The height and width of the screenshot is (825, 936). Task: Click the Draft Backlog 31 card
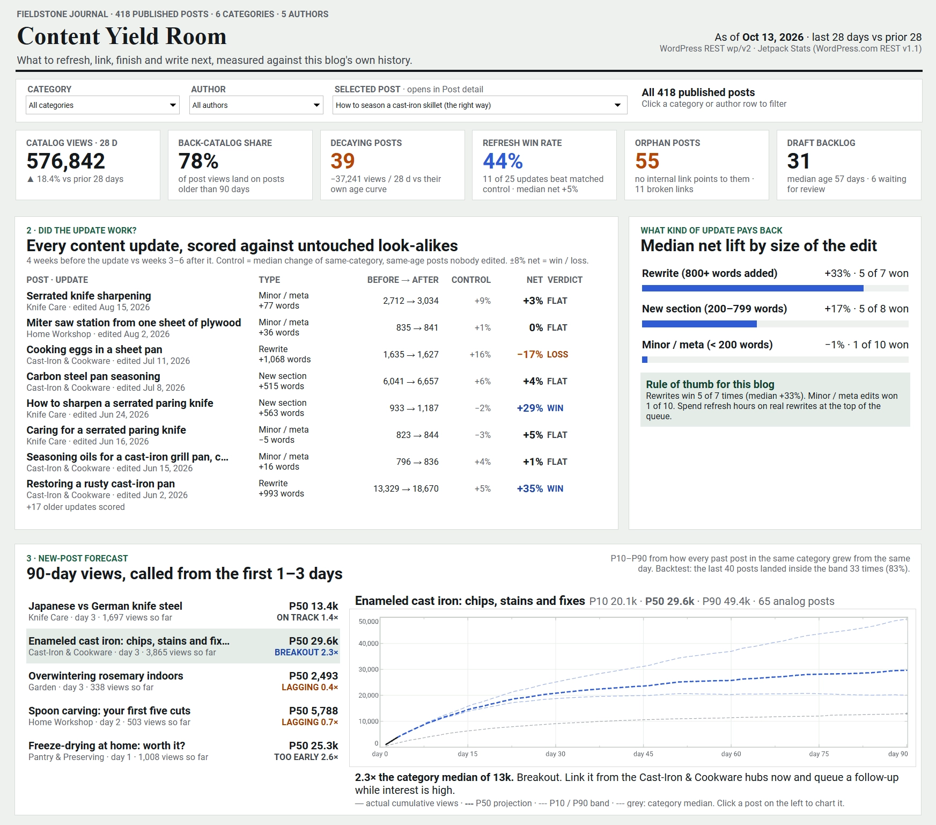pos(849,165)
